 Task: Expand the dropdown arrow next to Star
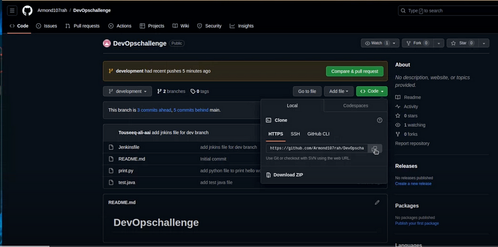click(x=484, y=43)
